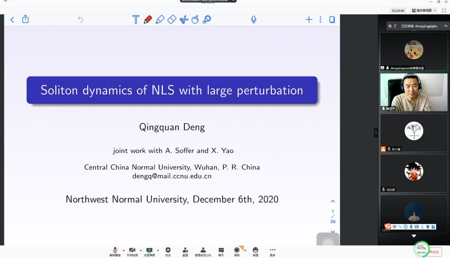Open the 聊天 chat panel
This screenshot has width=450, height=258.
pos(221,251)
